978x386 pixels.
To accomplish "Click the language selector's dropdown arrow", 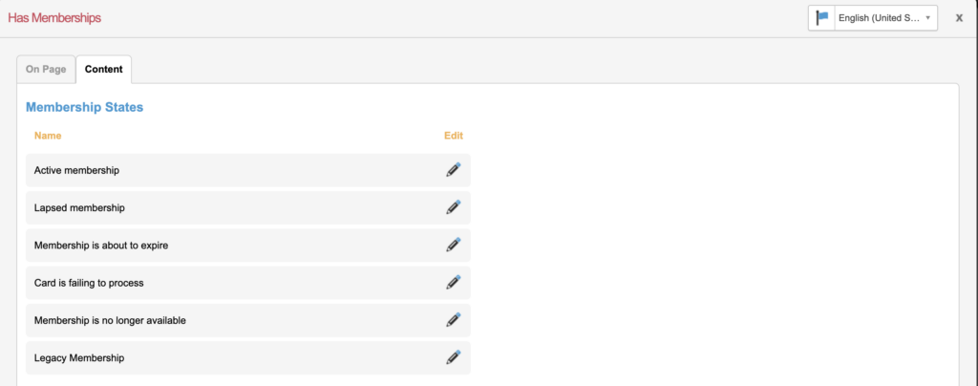I will click(x=927, y=18).
